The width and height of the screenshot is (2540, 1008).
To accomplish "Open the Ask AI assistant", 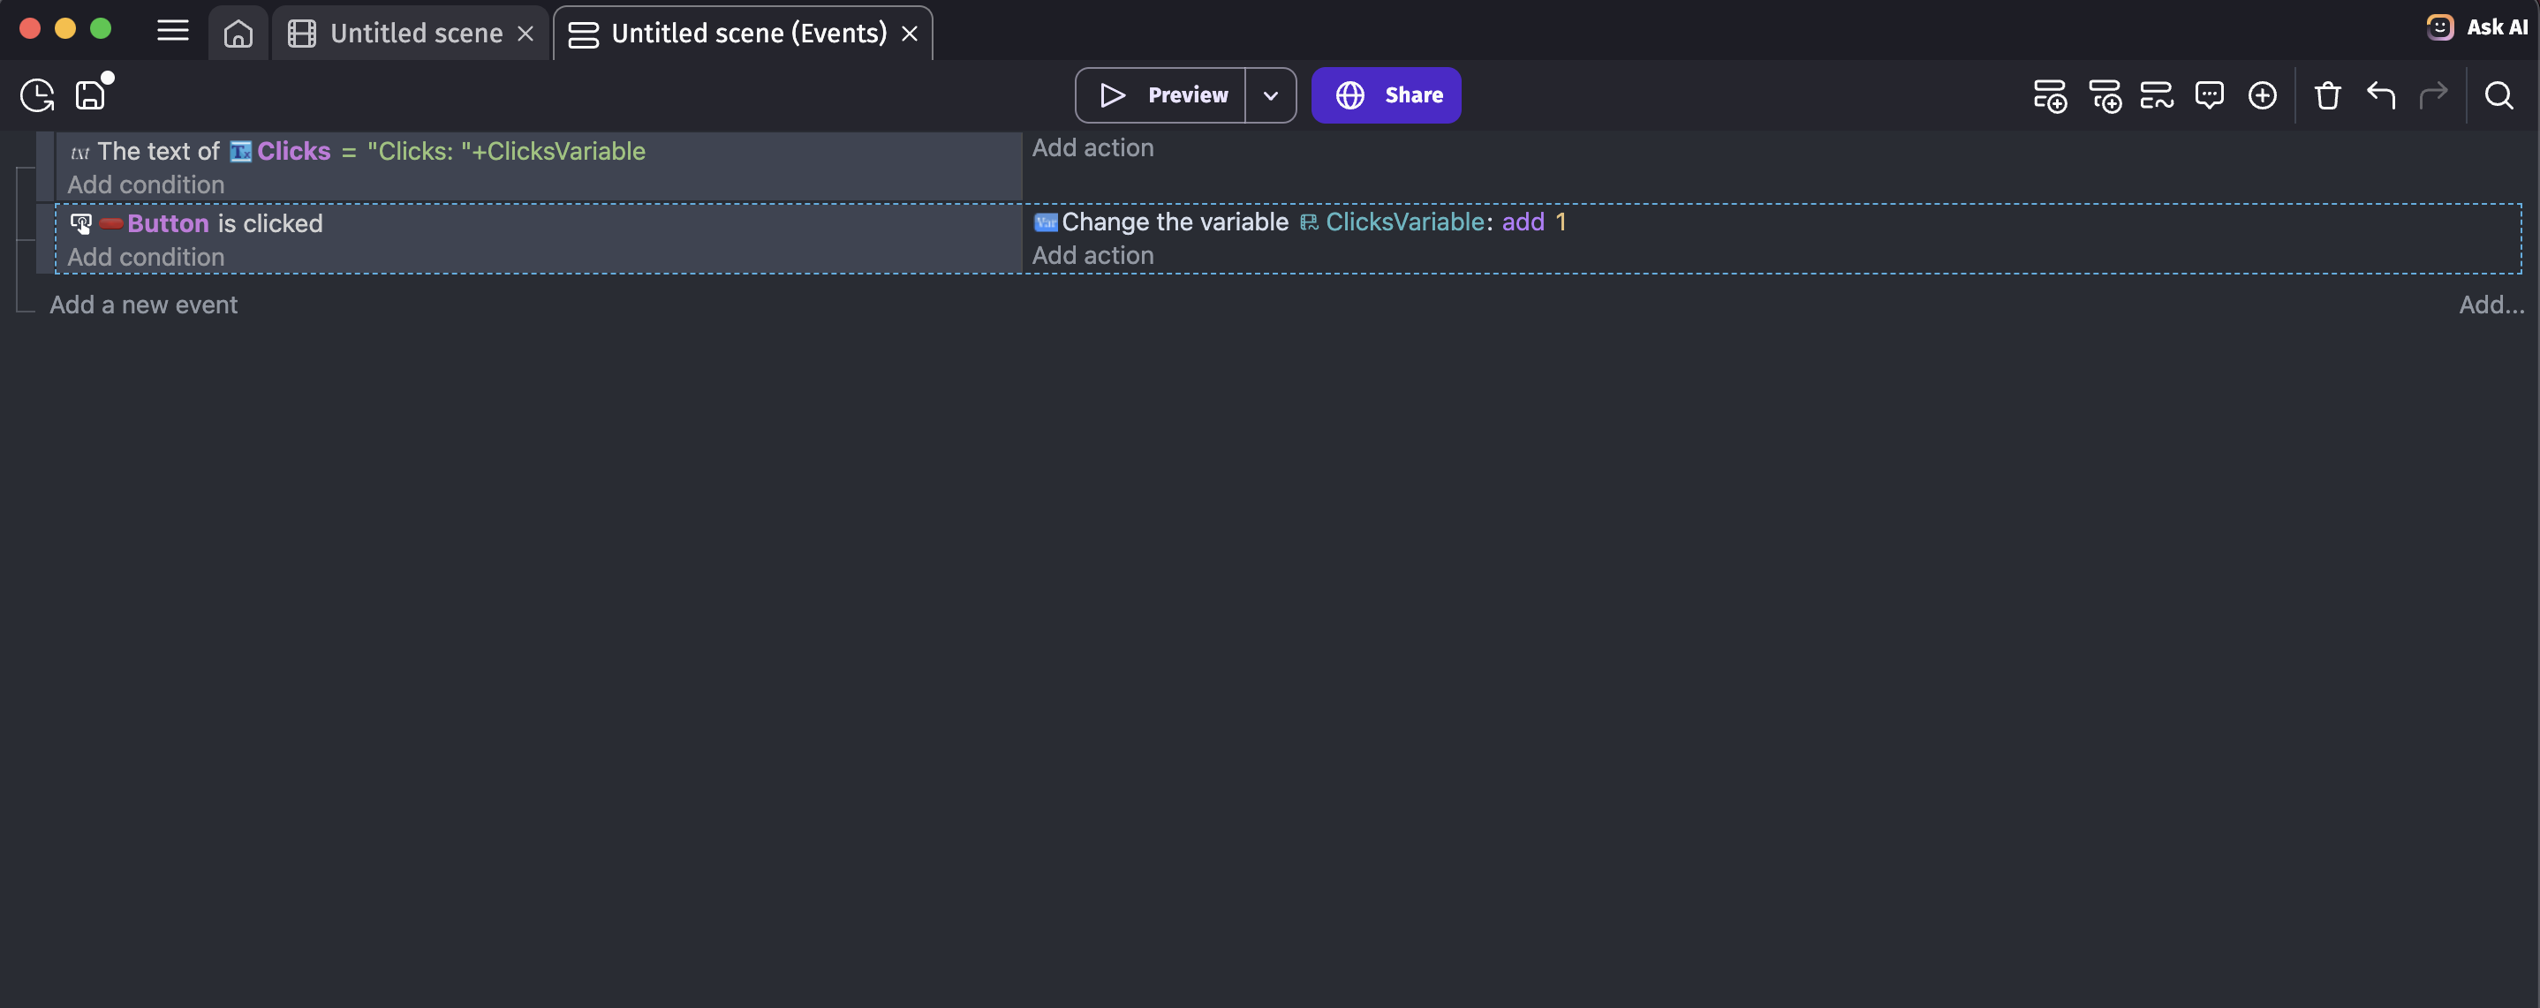I will [2479, 27].
